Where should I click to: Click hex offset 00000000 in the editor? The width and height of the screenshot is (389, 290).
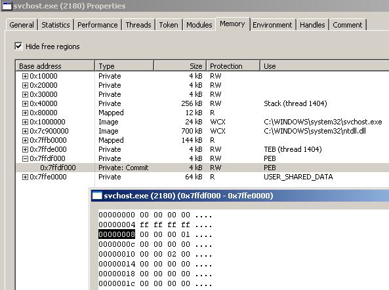click(117, 215)
